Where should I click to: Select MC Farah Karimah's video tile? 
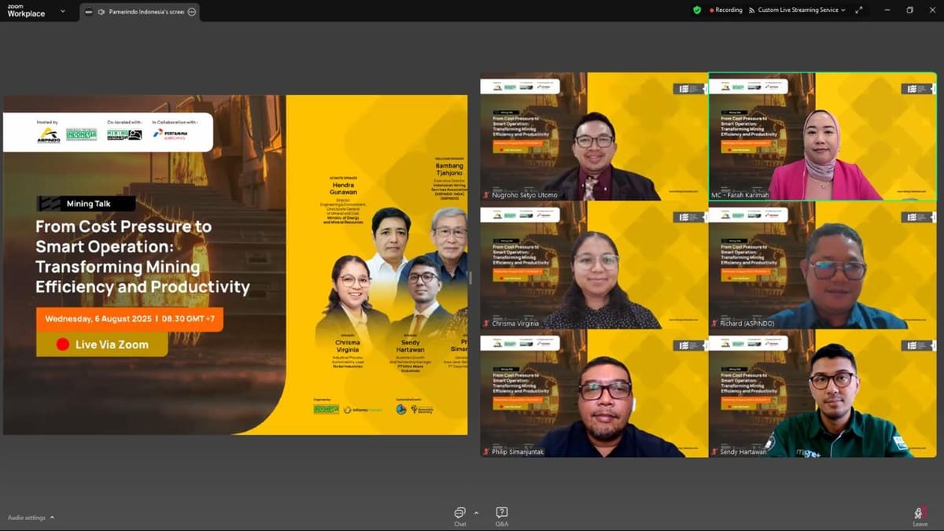coord(822,136)
